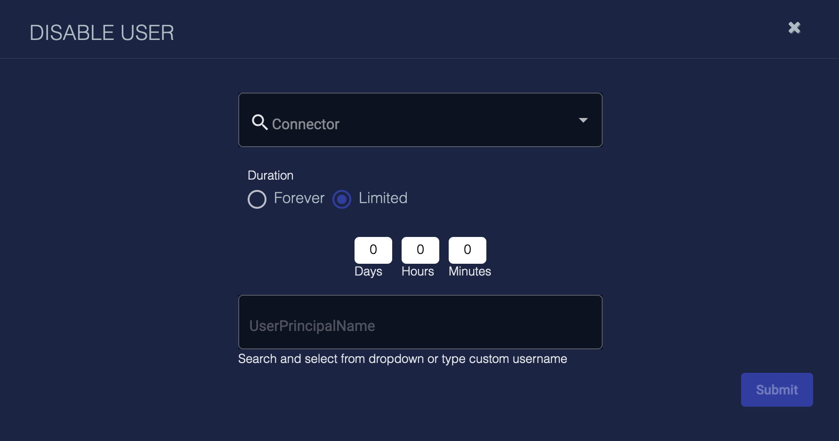Click the divider line below the header
Viewport: 839px width, 441px height.
pos(419,58)
